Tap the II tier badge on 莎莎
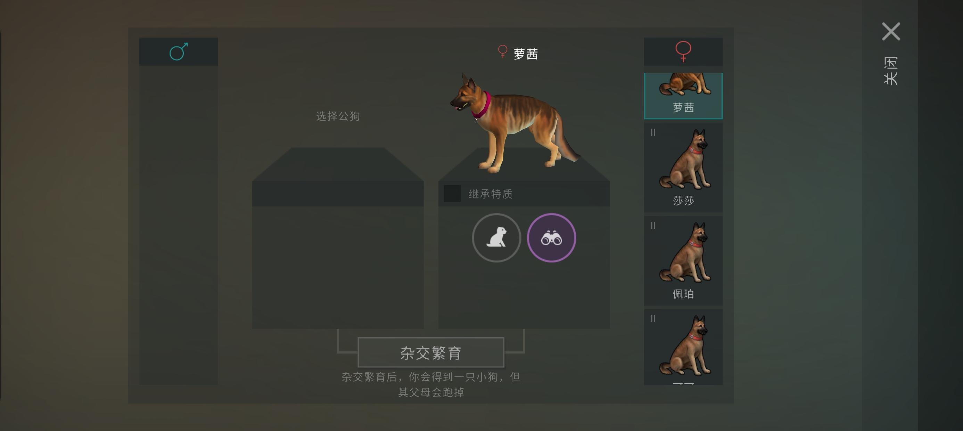Screen dimensions: 963x431 coord(653,132)
